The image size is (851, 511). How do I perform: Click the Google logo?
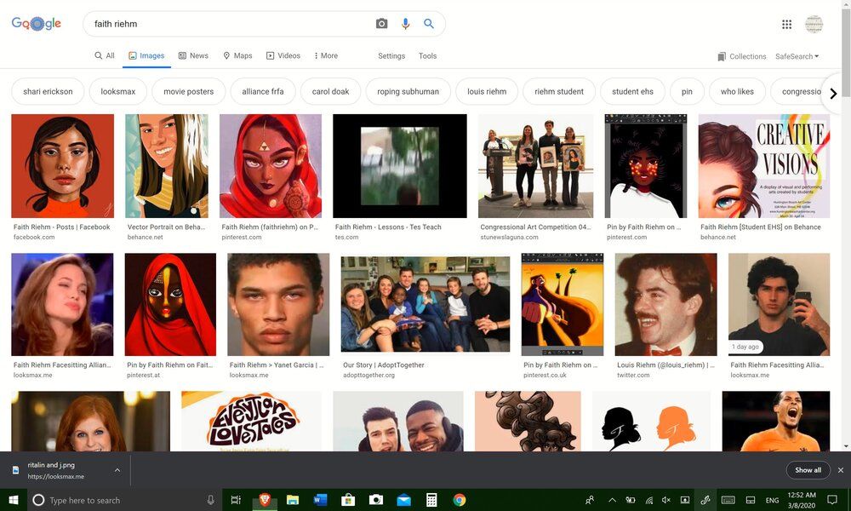coord(37,23)
